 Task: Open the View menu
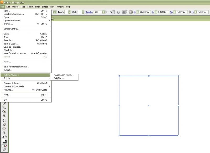[x=52, y=7]
